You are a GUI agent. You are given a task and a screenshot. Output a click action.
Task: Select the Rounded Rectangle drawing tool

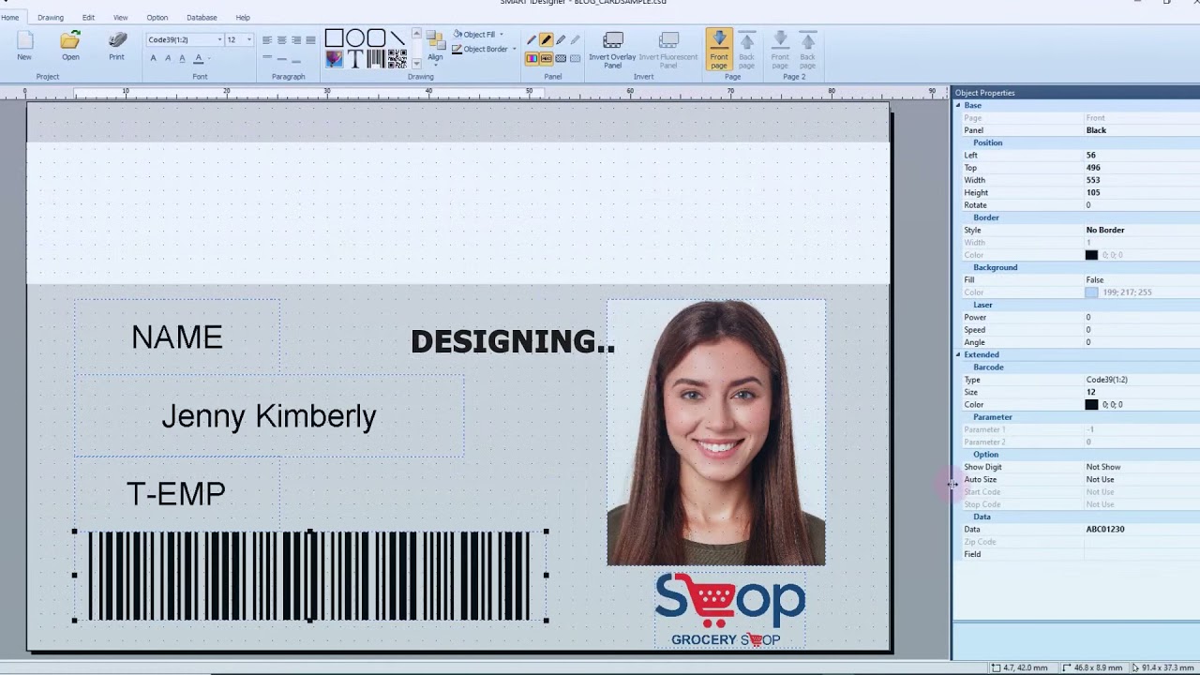click(x=376, y=38)
